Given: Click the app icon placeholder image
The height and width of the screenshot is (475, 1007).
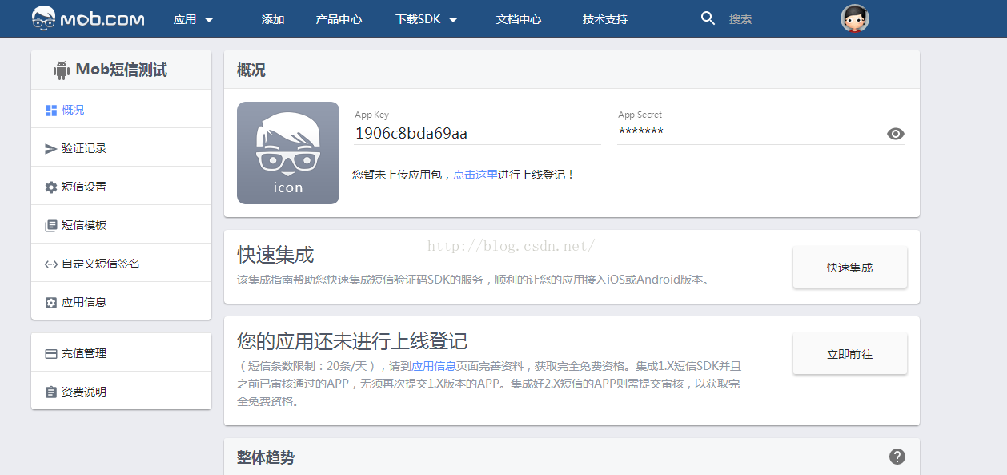Looking at the screenshot, I should point(288,153).
